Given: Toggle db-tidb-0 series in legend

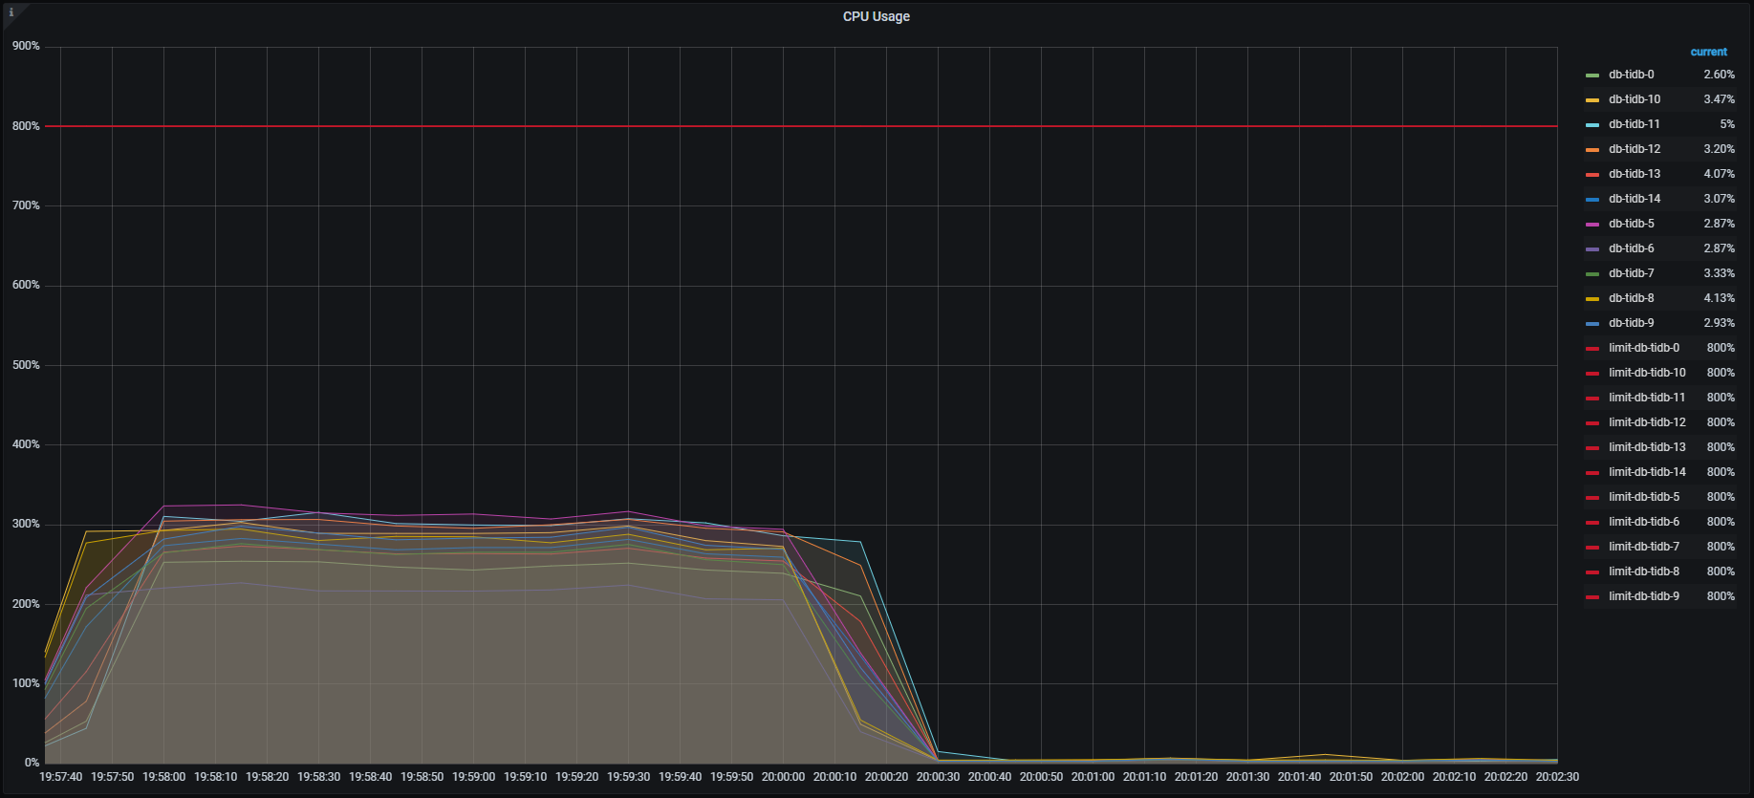Looking at the screenshot, I should [x=1631, y=75].
